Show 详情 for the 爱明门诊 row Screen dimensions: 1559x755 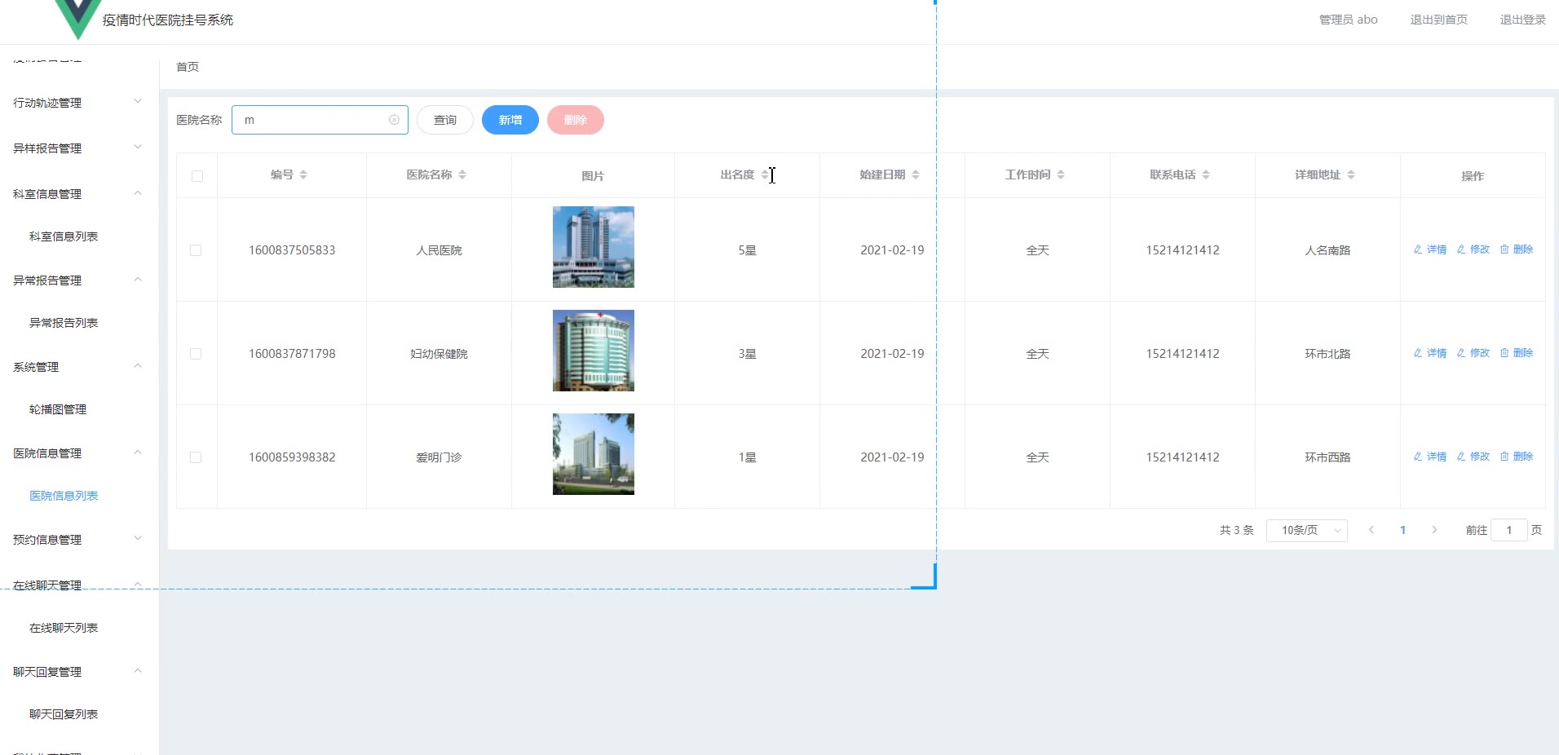click(x=1430, y=457)
